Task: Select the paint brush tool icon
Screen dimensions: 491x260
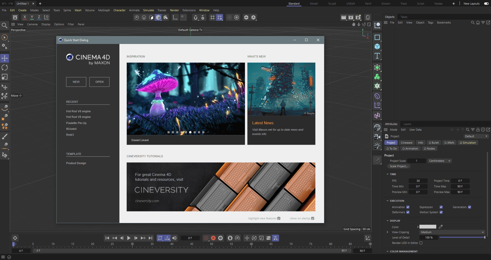Action: click(x=5, y=136)
